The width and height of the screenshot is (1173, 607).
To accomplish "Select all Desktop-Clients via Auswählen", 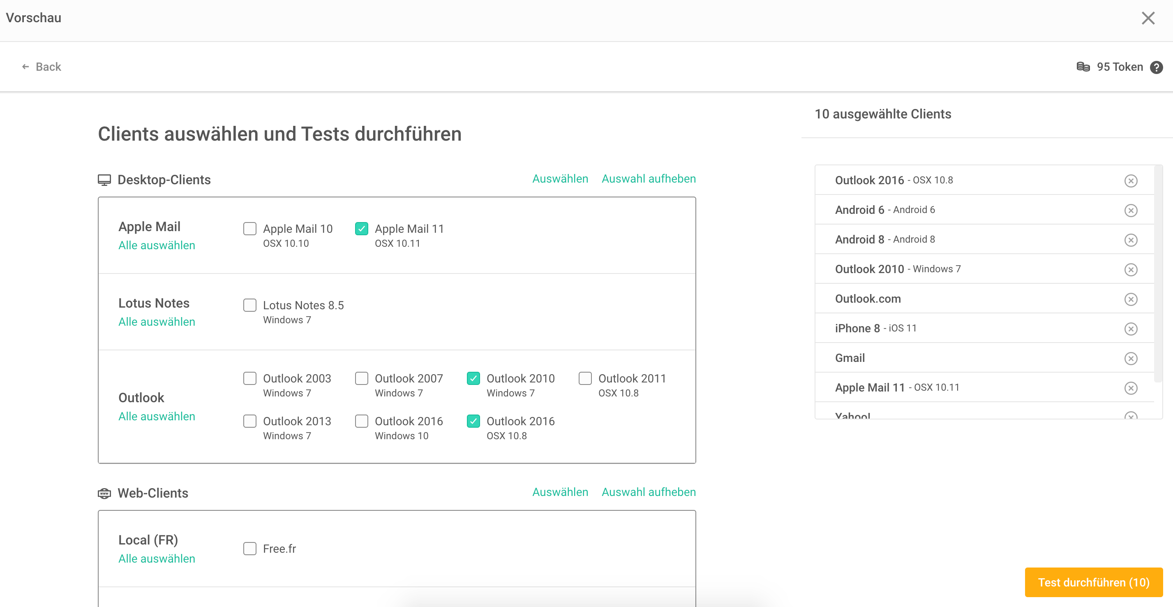I will (560, 178).
